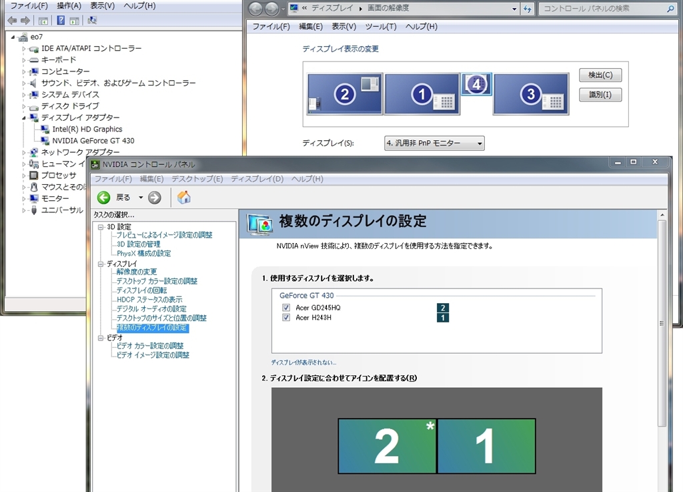
Task: Click the eo7 computer root icon
Action: click(23, 37)
